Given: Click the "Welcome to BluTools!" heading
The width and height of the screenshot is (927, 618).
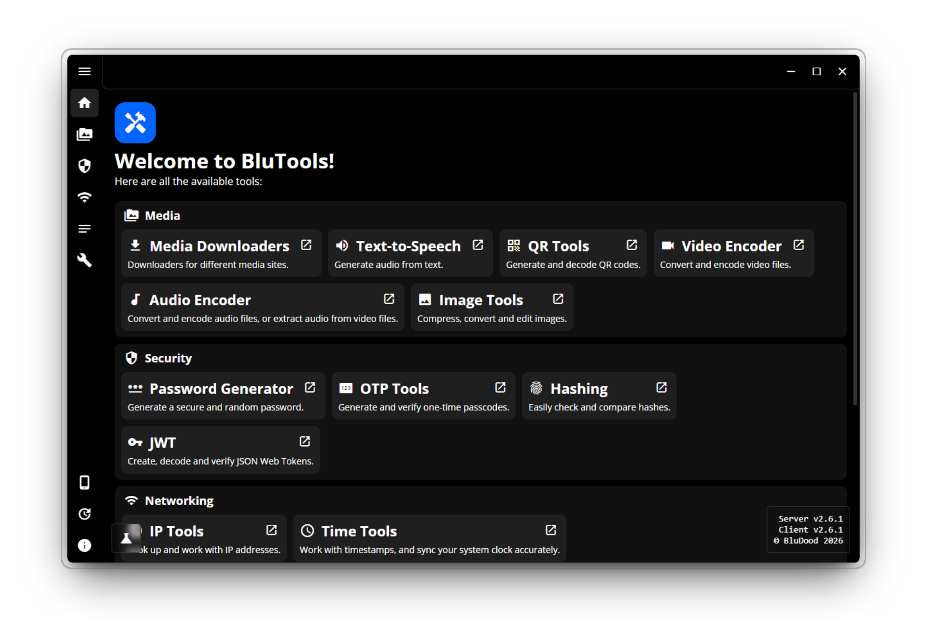Looking at the screenshot, I should [225, 161].
